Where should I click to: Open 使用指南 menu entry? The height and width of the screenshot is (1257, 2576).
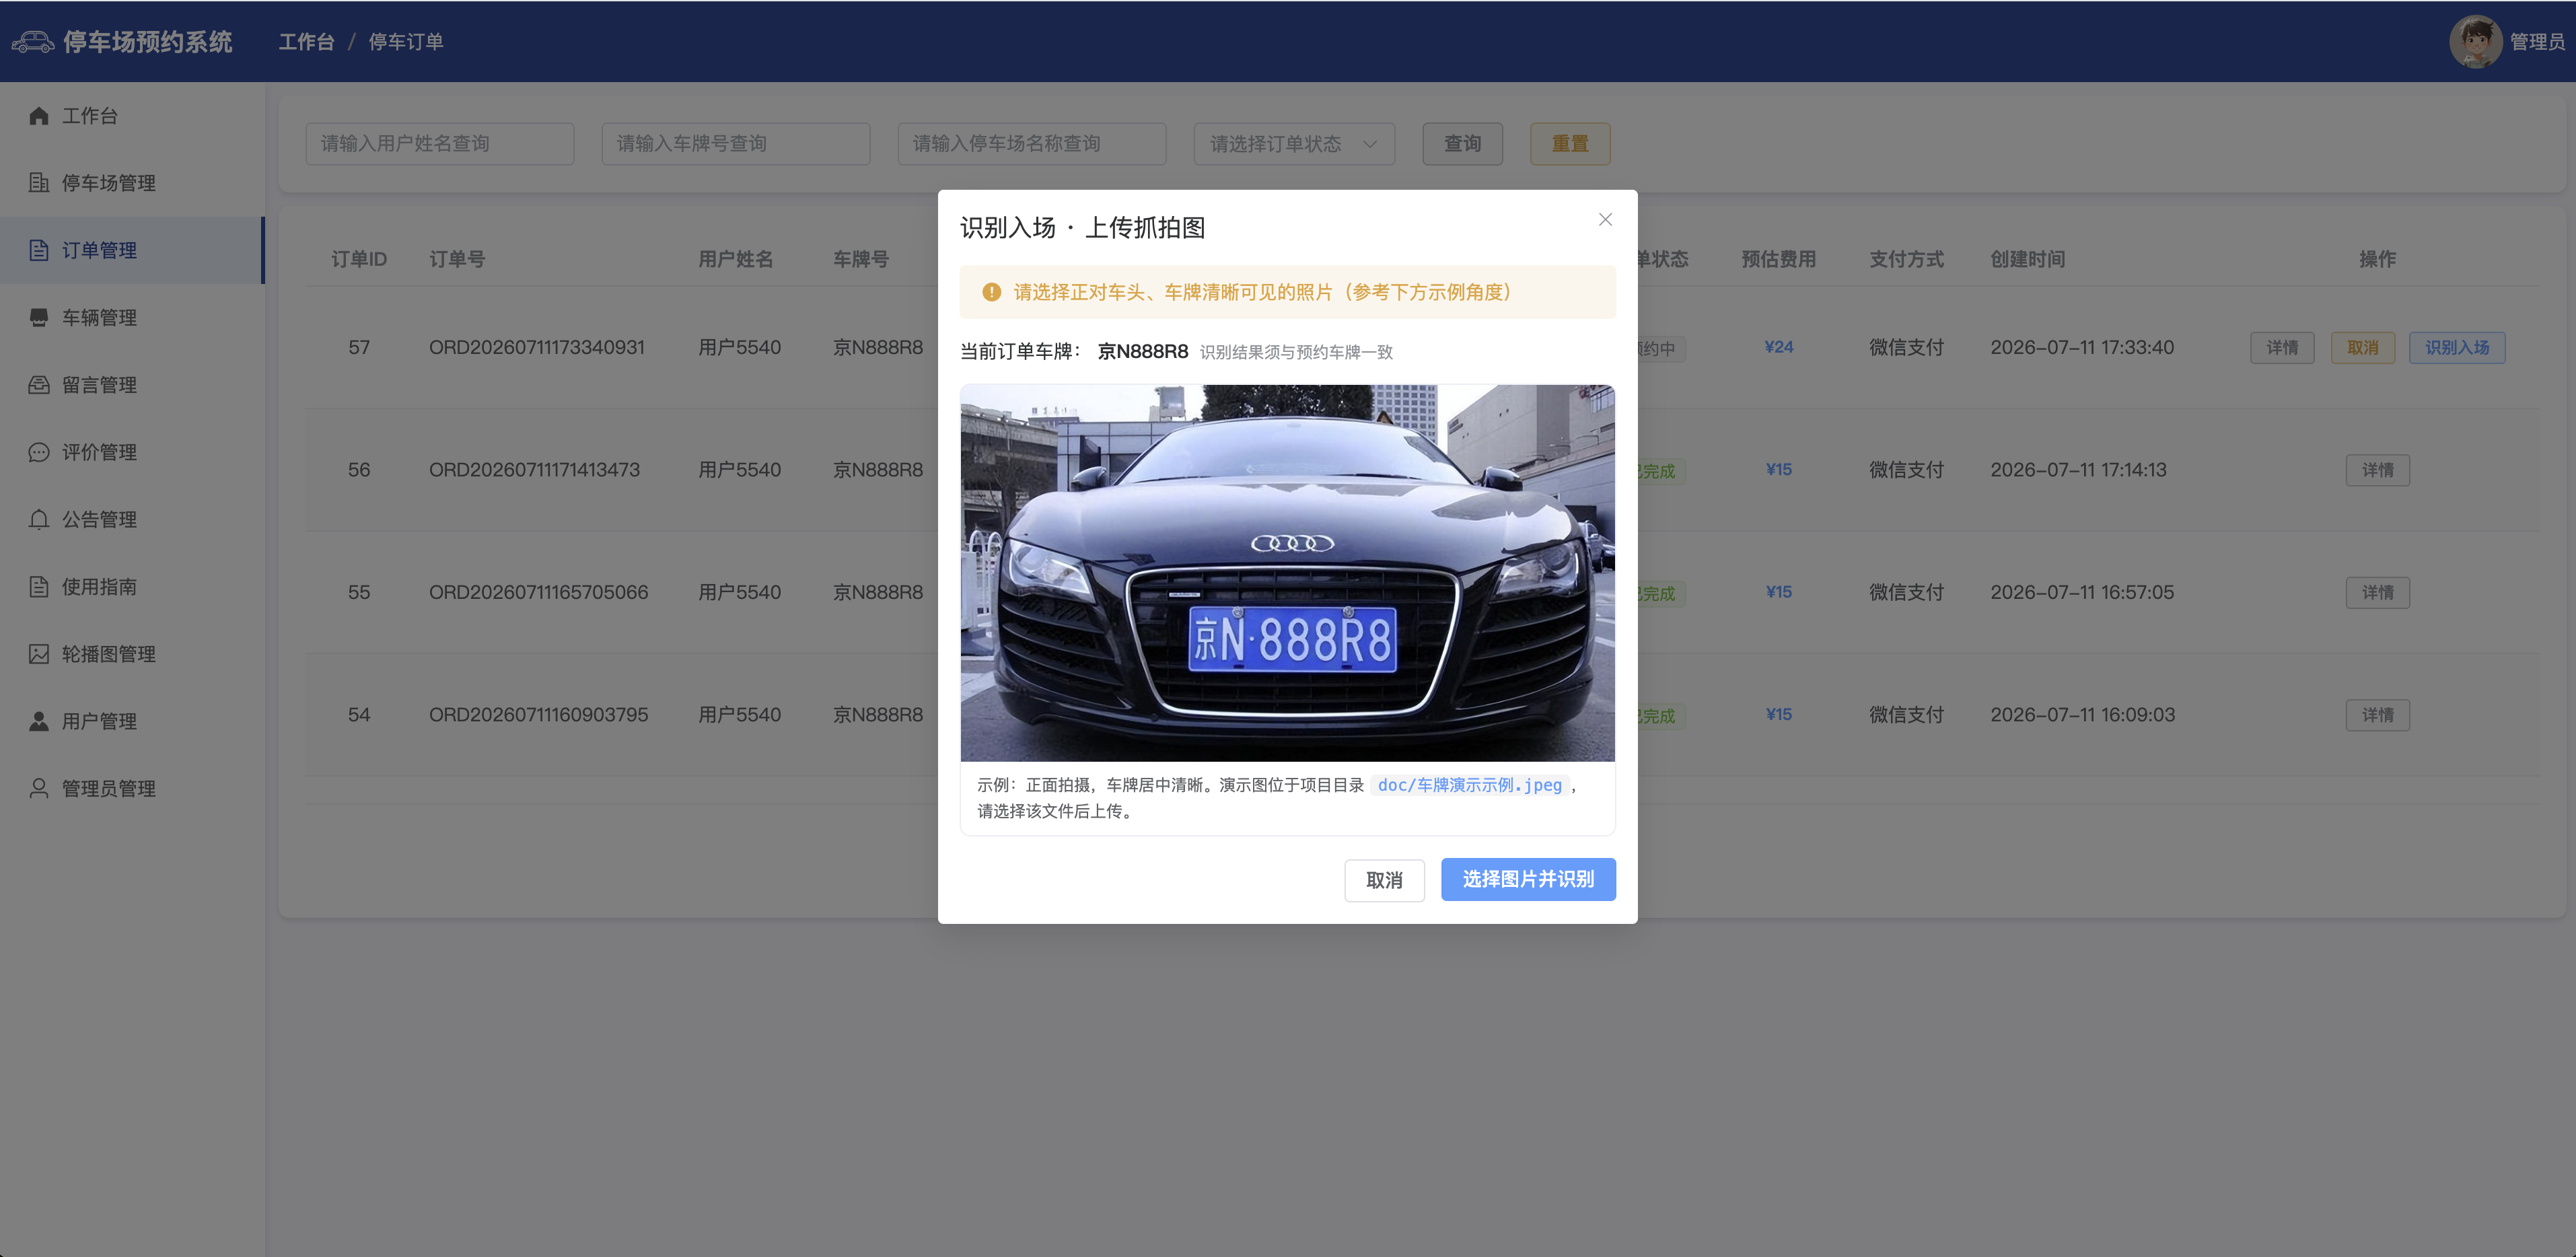point(132,586)
